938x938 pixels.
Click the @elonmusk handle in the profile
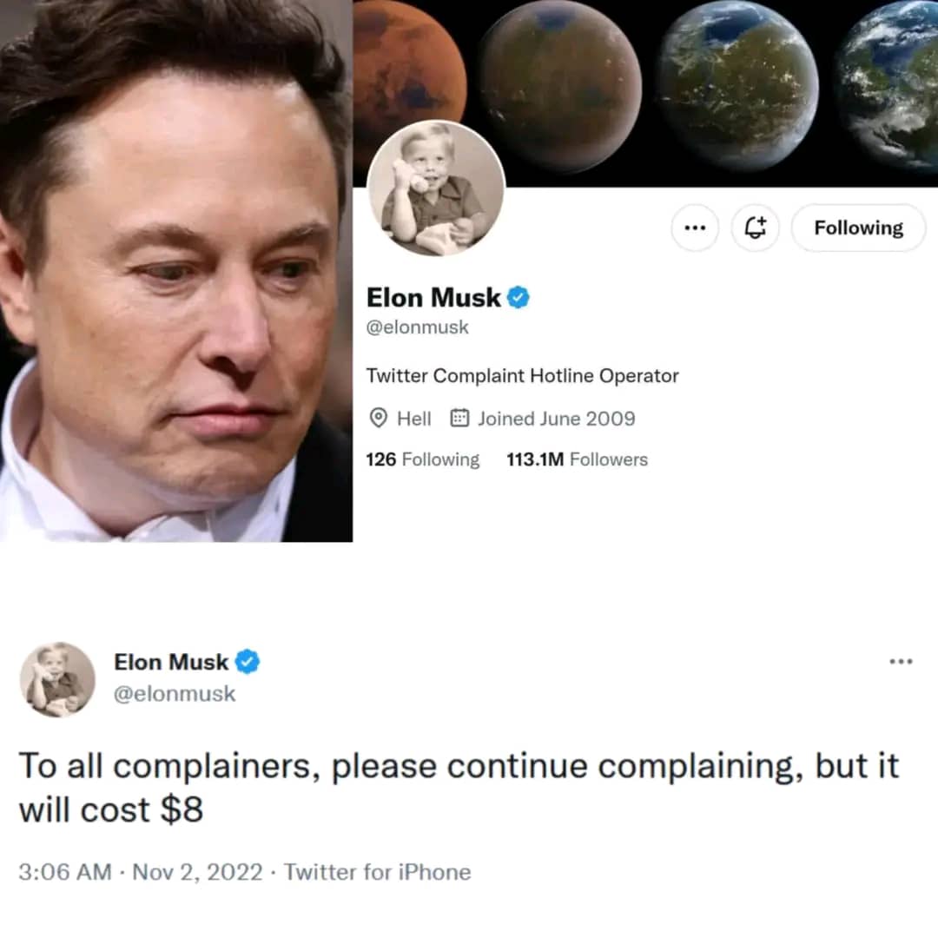(417, 327)
